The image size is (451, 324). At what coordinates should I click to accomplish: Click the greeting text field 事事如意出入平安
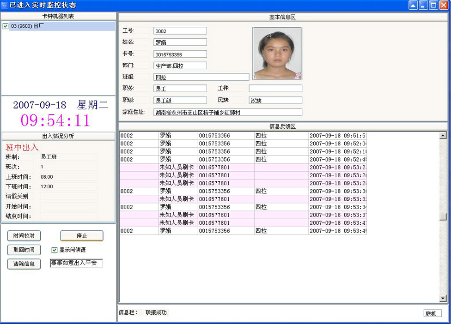[76, 263]
